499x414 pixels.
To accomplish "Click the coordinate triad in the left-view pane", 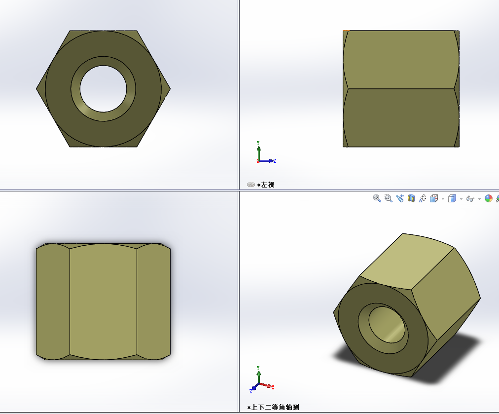I will click(x=266, y=153).
